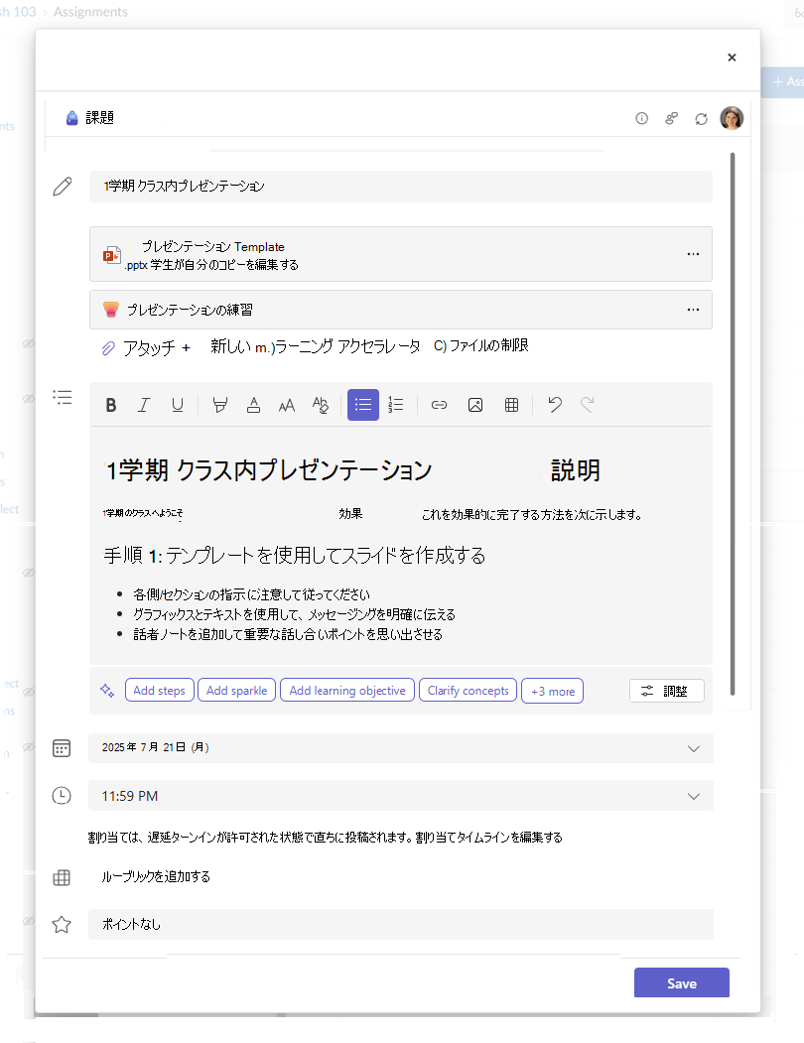Click the calendar icon
804x1043 pixels.
[x=62, y=748]
